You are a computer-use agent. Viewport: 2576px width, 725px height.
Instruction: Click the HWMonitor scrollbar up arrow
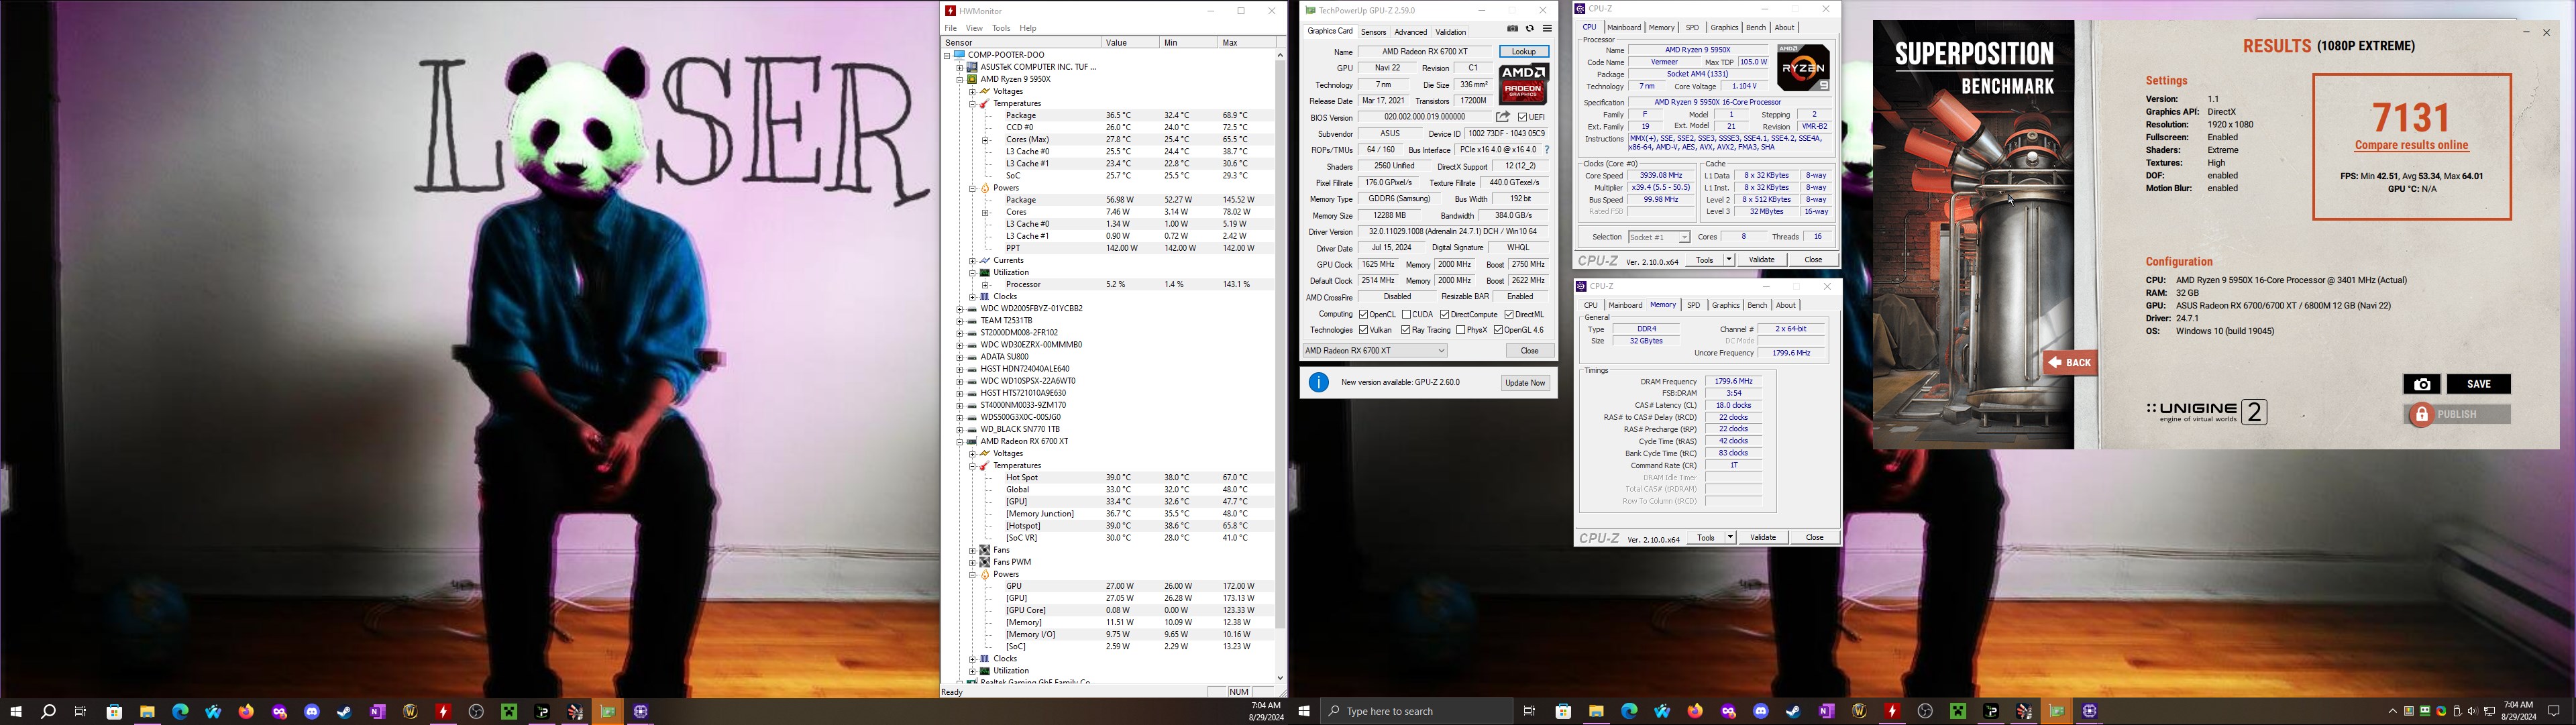(x=1280, y=55)
